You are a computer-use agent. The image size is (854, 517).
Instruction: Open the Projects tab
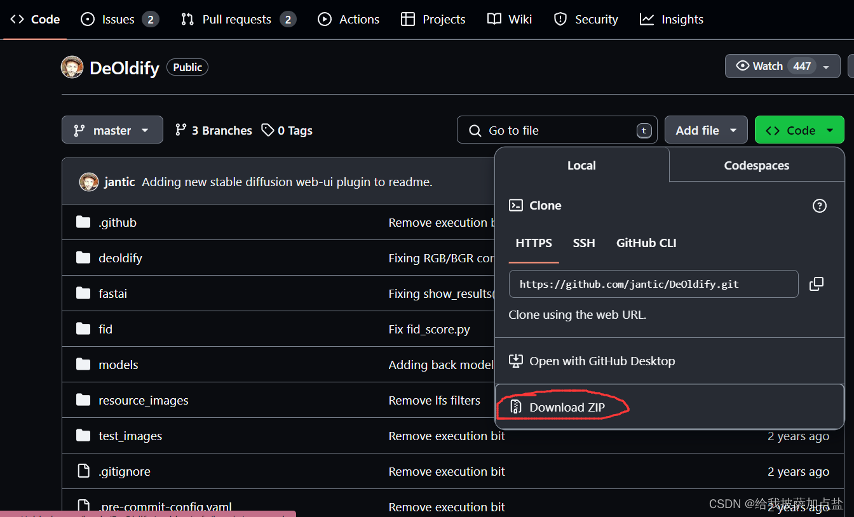click(433, 20)
